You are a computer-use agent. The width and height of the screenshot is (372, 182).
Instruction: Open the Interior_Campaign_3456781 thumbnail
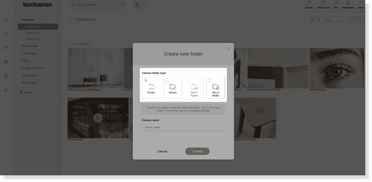[95, 68]
